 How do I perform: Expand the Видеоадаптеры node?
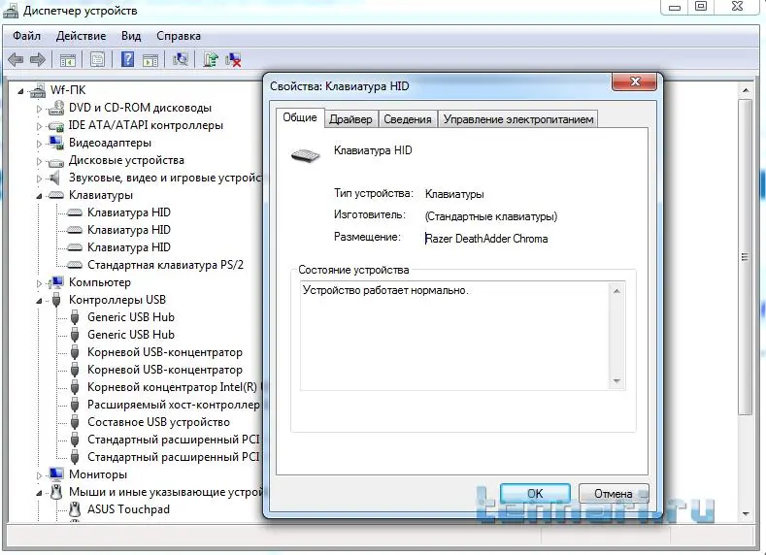coord(39,144)
